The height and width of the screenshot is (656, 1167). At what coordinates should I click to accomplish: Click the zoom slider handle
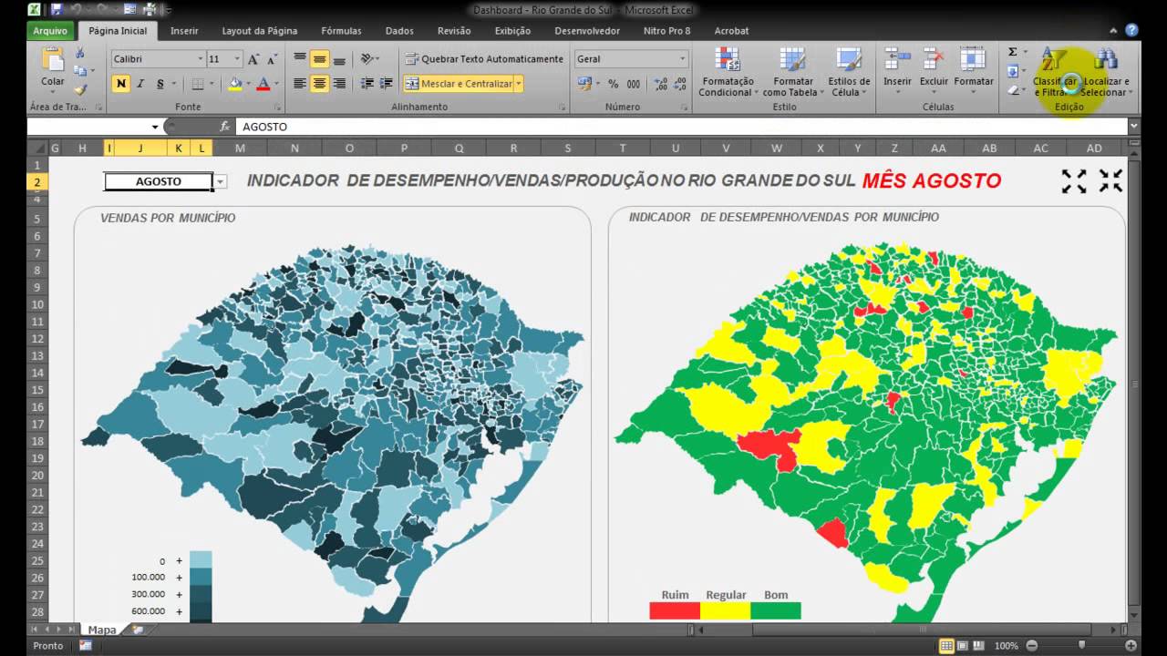click(x=1081, y=645)
